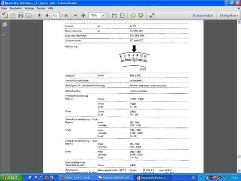This screenshot has width=241, height=181.
Task: Zoom in with the plus icon
Action: click(x=83, y=15)
